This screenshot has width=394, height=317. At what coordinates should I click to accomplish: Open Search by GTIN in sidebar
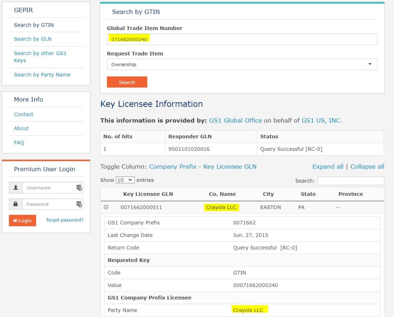coord(34,25)
